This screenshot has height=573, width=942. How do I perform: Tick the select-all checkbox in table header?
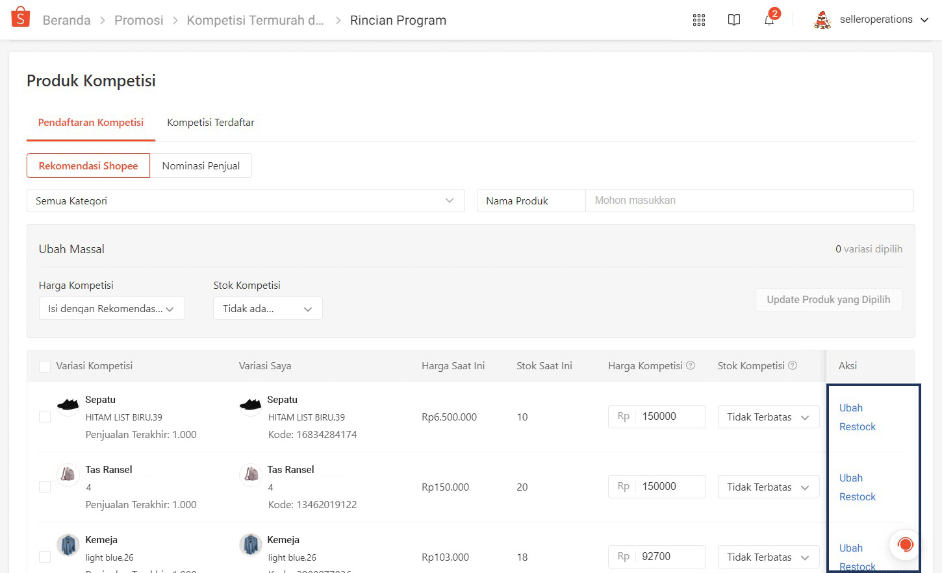pyautogui.click(x=45, y=366)
